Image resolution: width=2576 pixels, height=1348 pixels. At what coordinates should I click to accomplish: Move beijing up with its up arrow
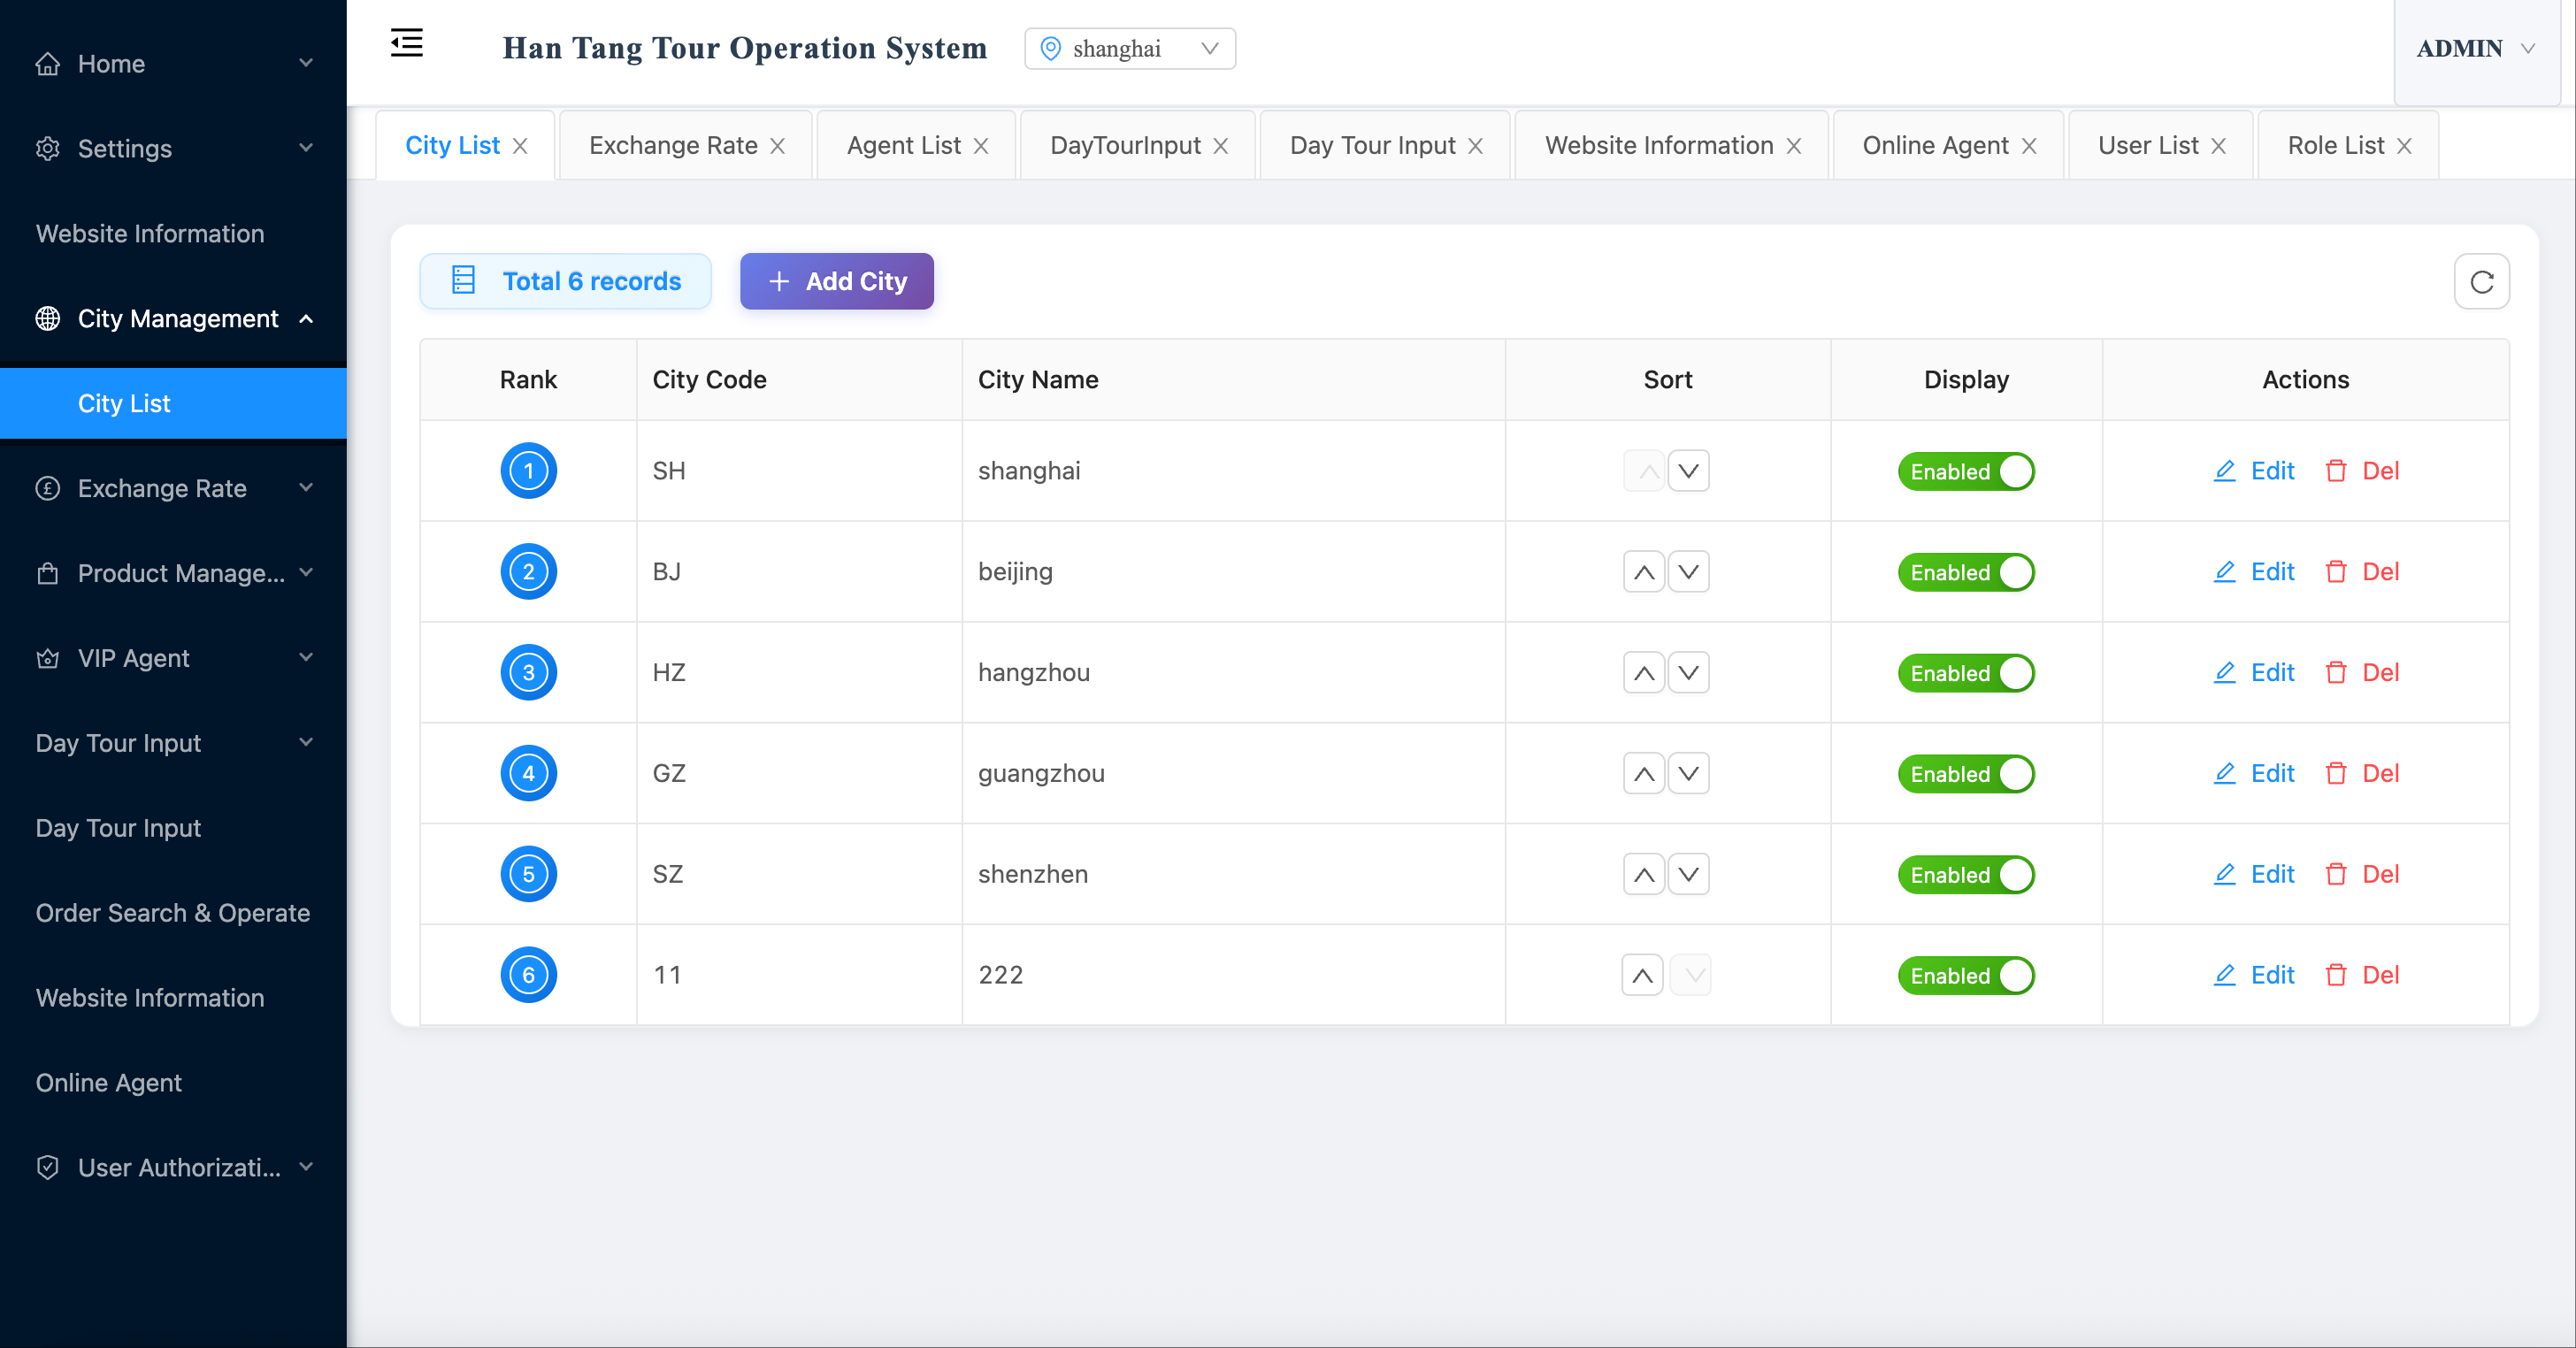(1643, 572)
